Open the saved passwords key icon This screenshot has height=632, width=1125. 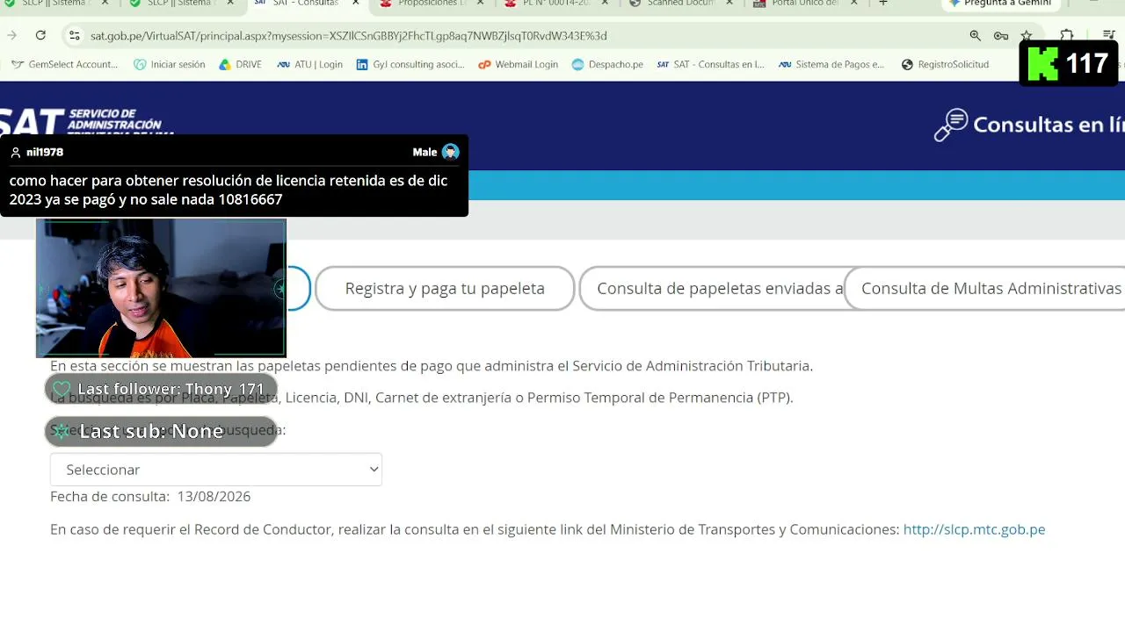pyautogui.click(x=1000, y=35)
